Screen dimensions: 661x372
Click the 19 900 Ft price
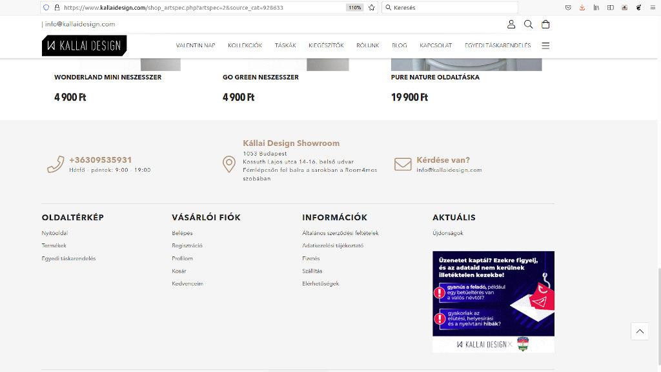[x=409, y=98]
